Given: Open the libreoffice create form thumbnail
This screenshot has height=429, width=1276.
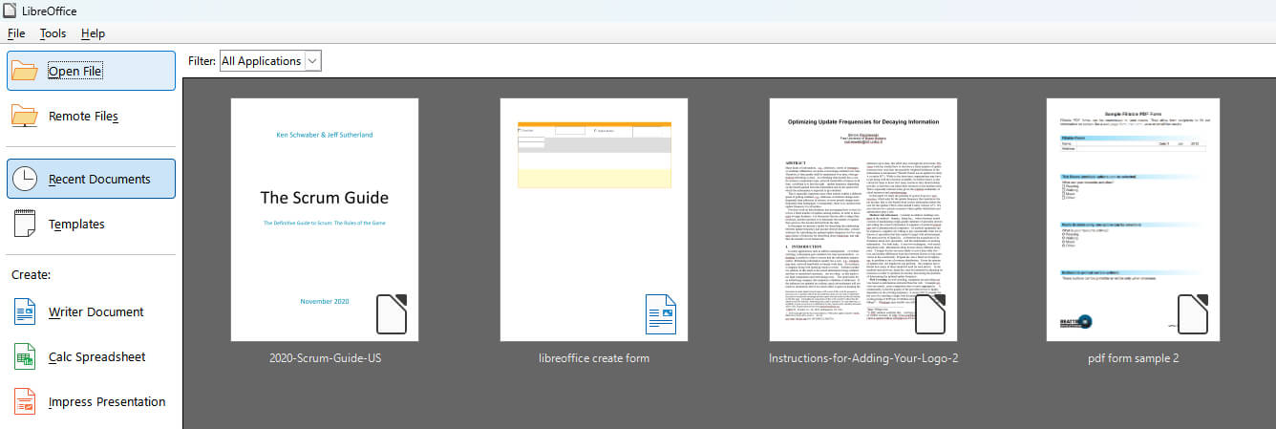Looking at the screenshot, I should (594, 219).
